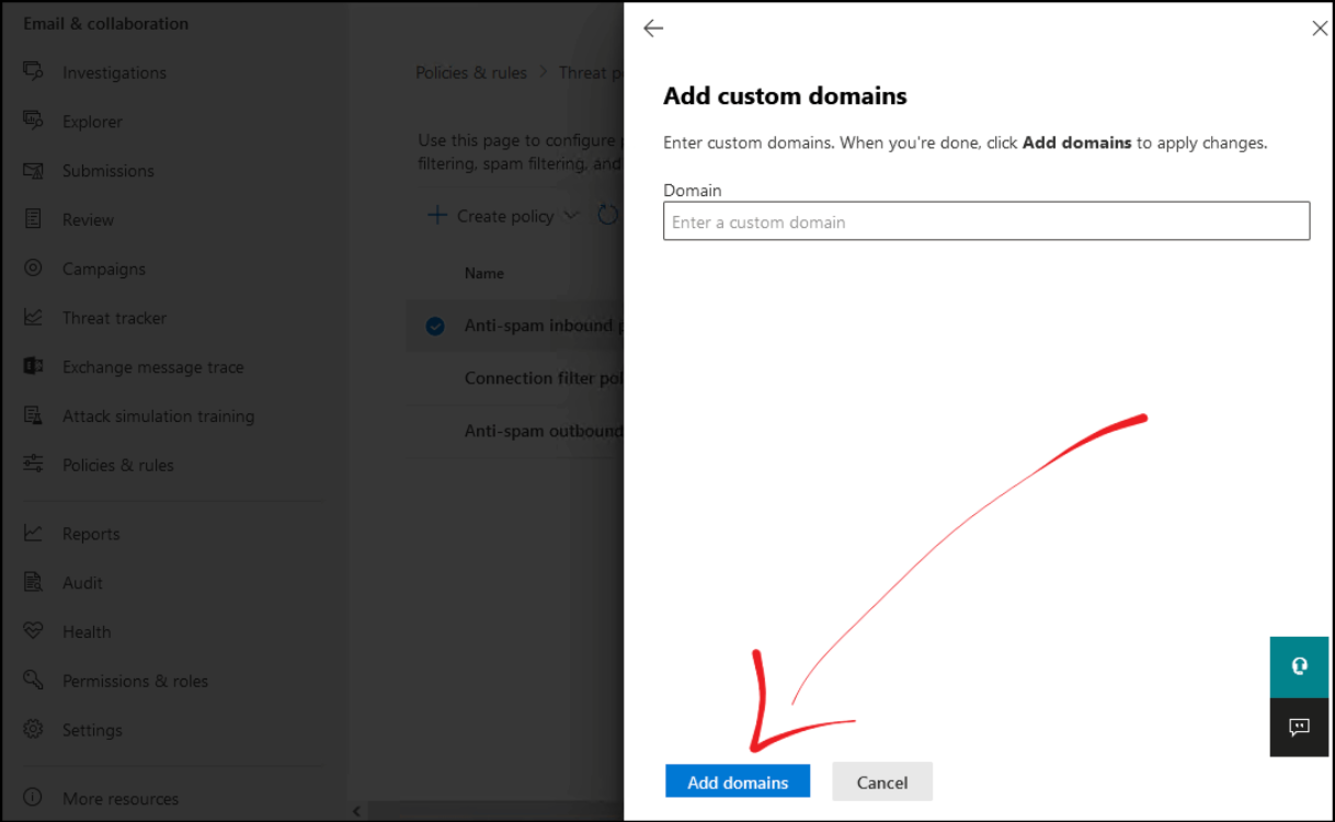
Task: Click the Audit document search icon
Action: [33, 581]
